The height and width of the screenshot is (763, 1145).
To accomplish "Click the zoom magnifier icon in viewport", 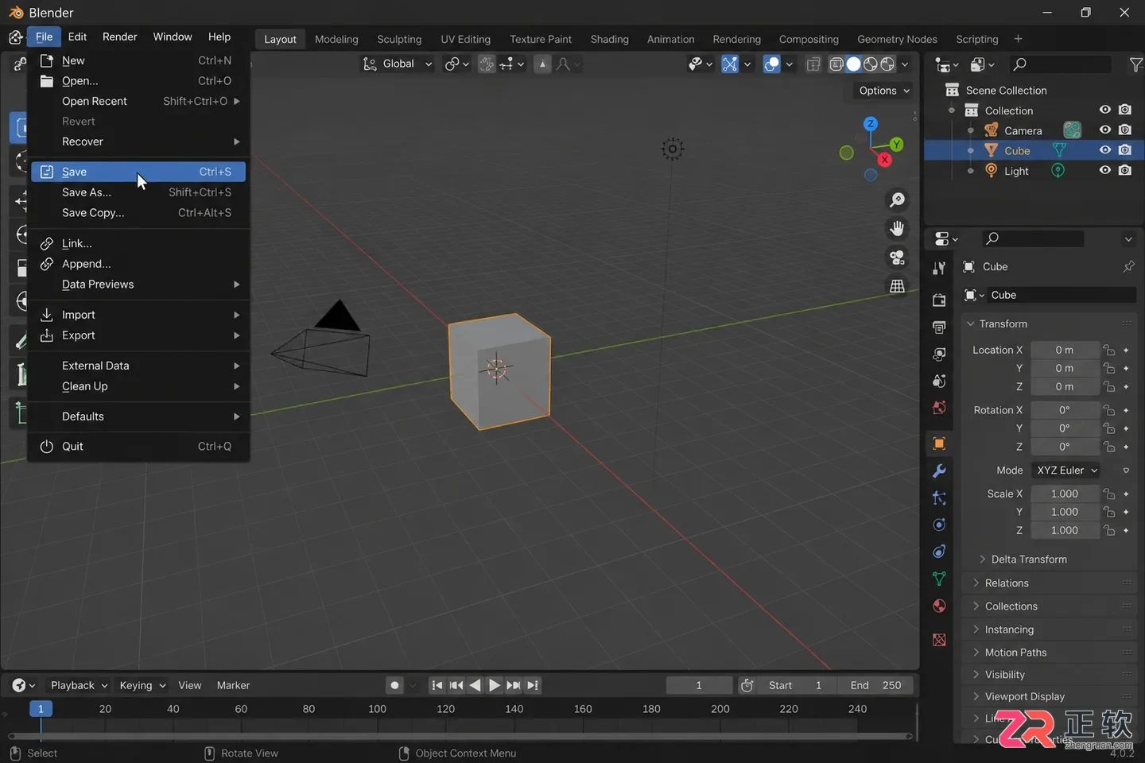I will pyautogui.click(x=897, y=199).
